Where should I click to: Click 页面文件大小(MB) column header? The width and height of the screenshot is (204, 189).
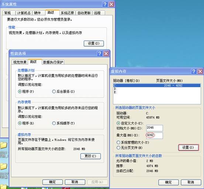click(169, 81)
